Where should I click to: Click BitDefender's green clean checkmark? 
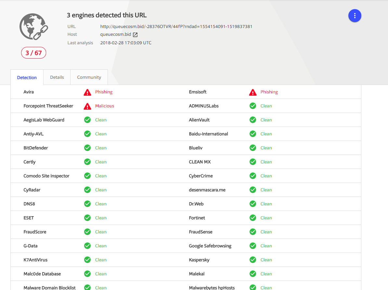pos(87,148)
